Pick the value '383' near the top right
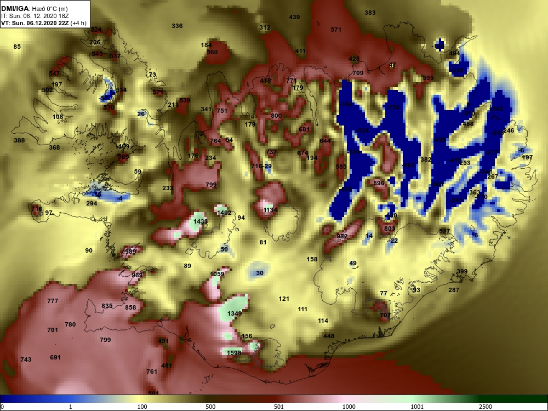The width and height of the screenshot is (548, 411). (370, 13)
